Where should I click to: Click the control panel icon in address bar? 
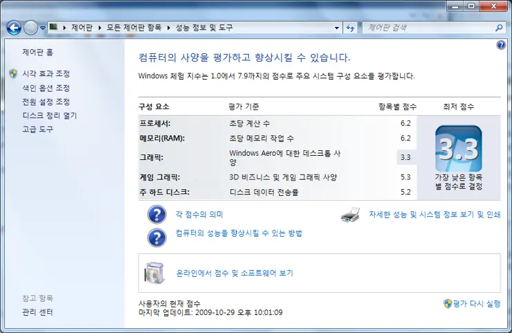point(53,27)
